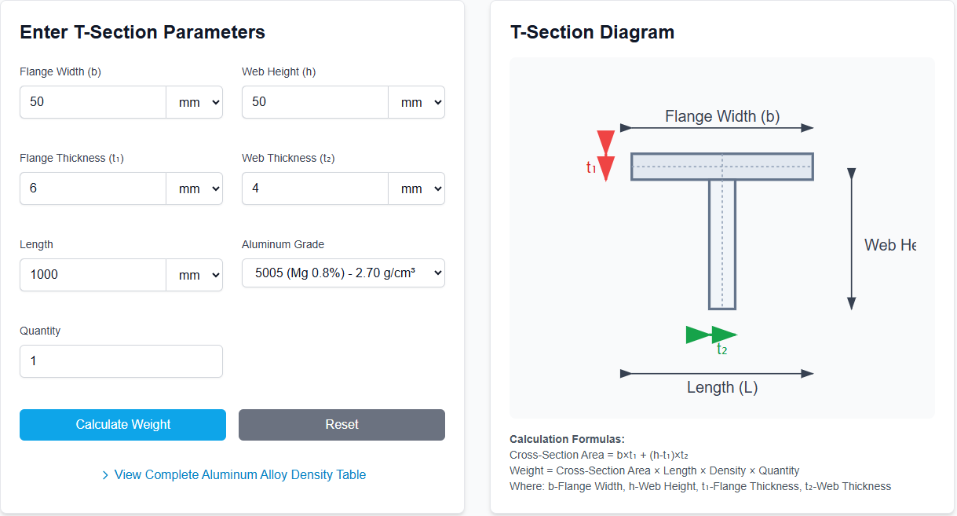Expand the Aluminum Grade dropdown
957x516 pixels.
343,273
